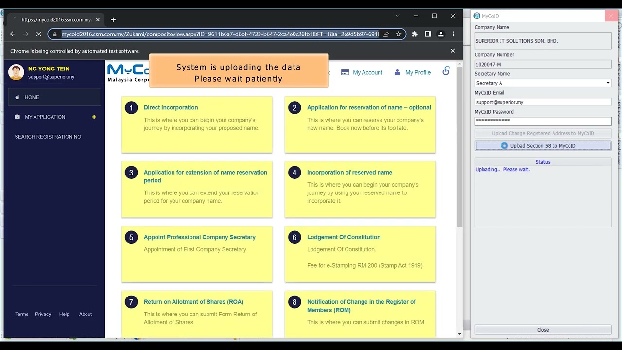The height and width of the screenshot is (350, 622).
Task: Open HOME in the sidebar
Action: point(54,97)
